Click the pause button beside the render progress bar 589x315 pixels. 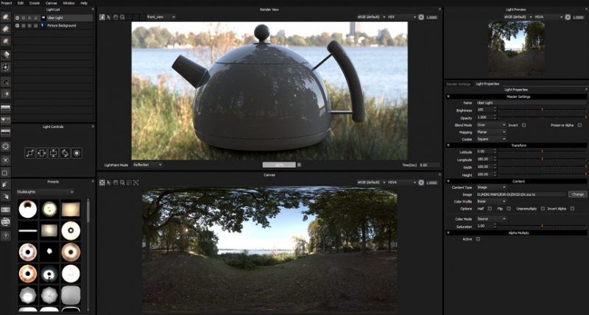pos(299,165)
